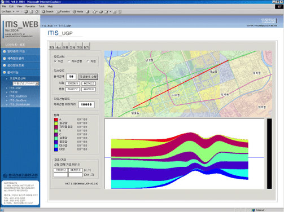The image size is (284, 212).
Task: Open ITIS 3D link in sidebar
Action: pos(14,92)
